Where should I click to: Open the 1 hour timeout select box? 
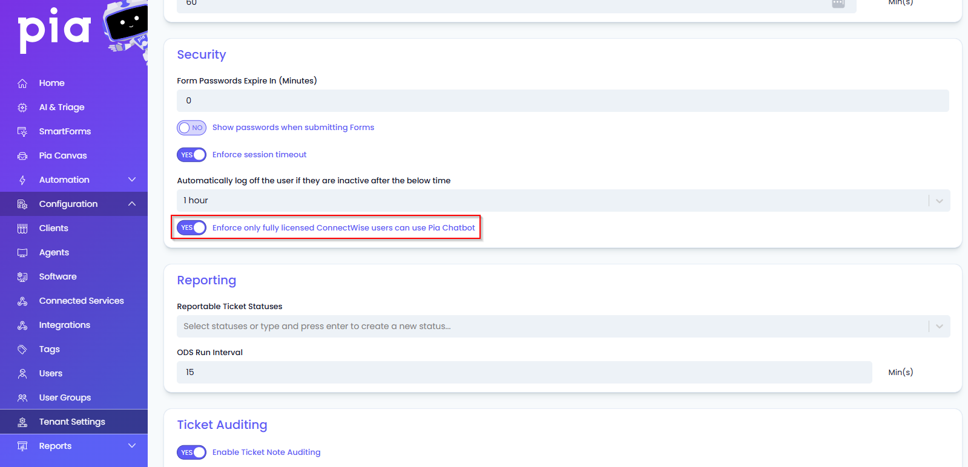coord(563,201)
